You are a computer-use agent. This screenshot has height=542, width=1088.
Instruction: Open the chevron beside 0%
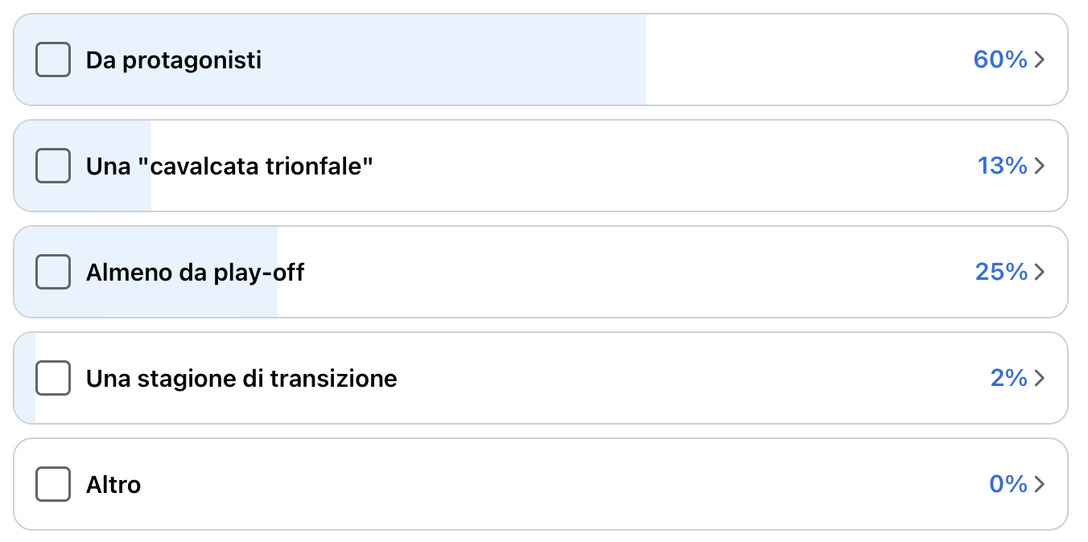[x=1039, y=485]
